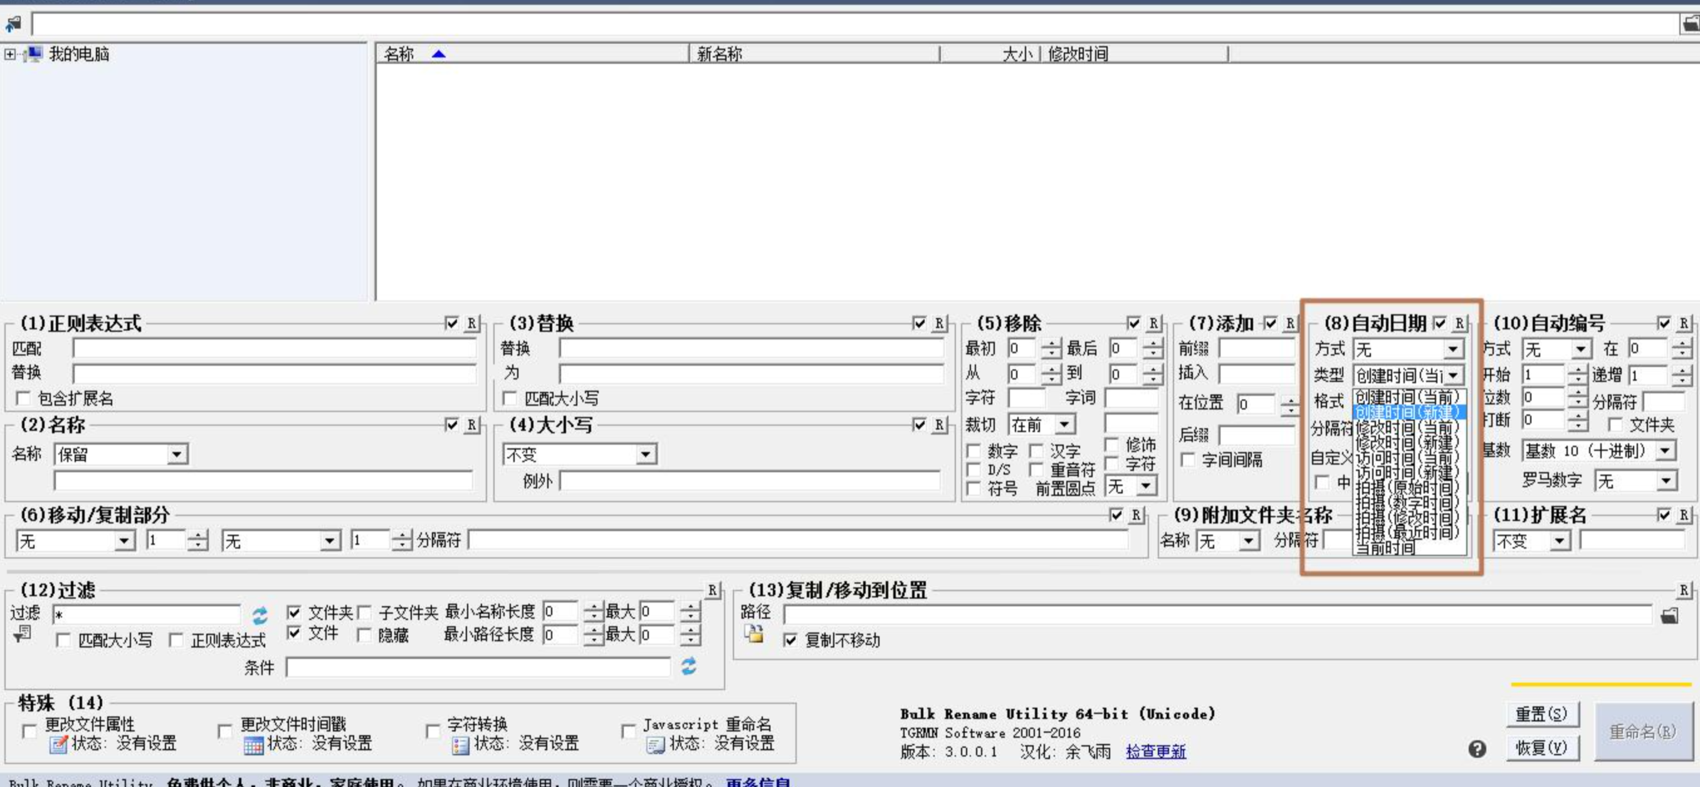Expand 我的电脑 tree node
Screen dimensions: 1700x787
click(x=9, y=54)
